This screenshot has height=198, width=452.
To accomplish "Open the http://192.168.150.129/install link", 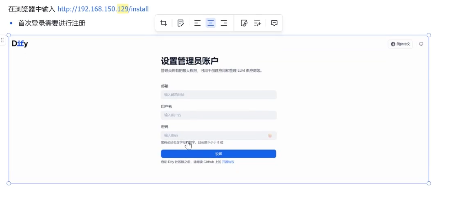I will pyautogui.click(x=103, y=9).
